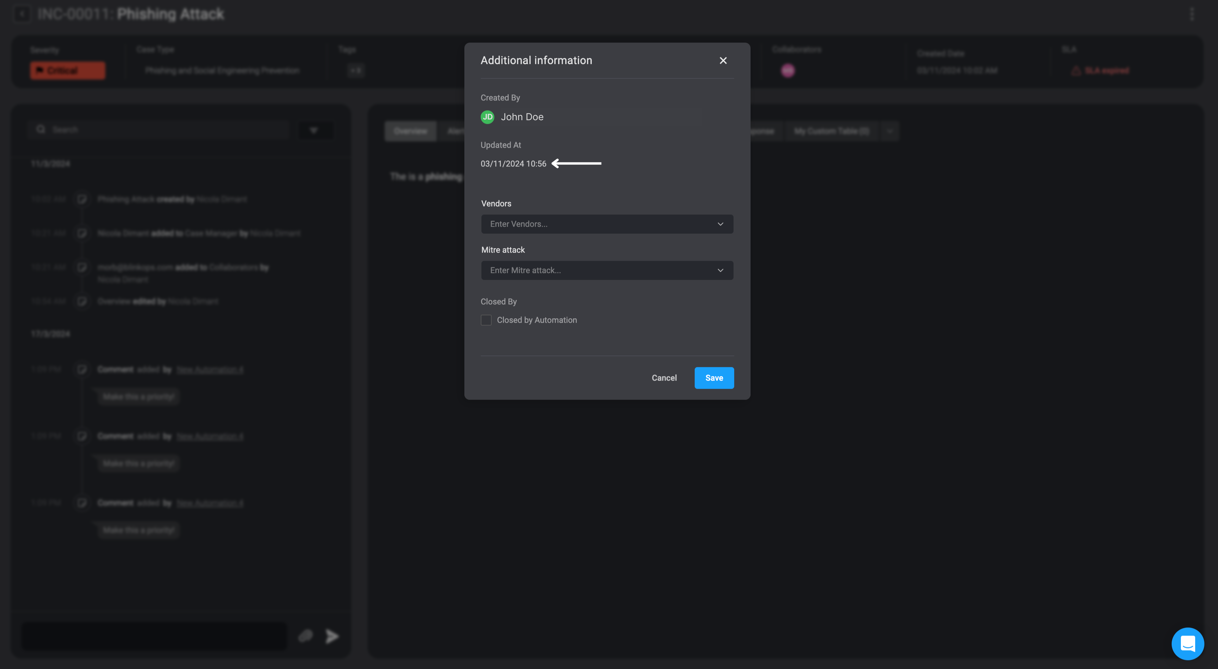The height and width of the screenshot is (669, 1218).
Task: Click the Created Date 03/11/2024 value
Action: click(957, 71)
